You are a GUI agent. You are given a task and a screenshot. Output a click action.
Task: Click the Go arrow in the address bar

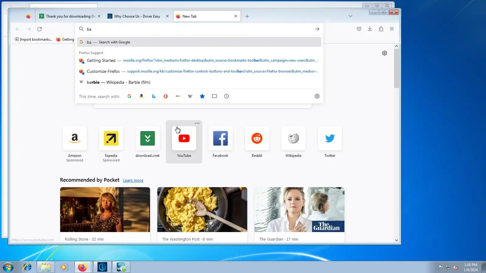coord(317,29)
